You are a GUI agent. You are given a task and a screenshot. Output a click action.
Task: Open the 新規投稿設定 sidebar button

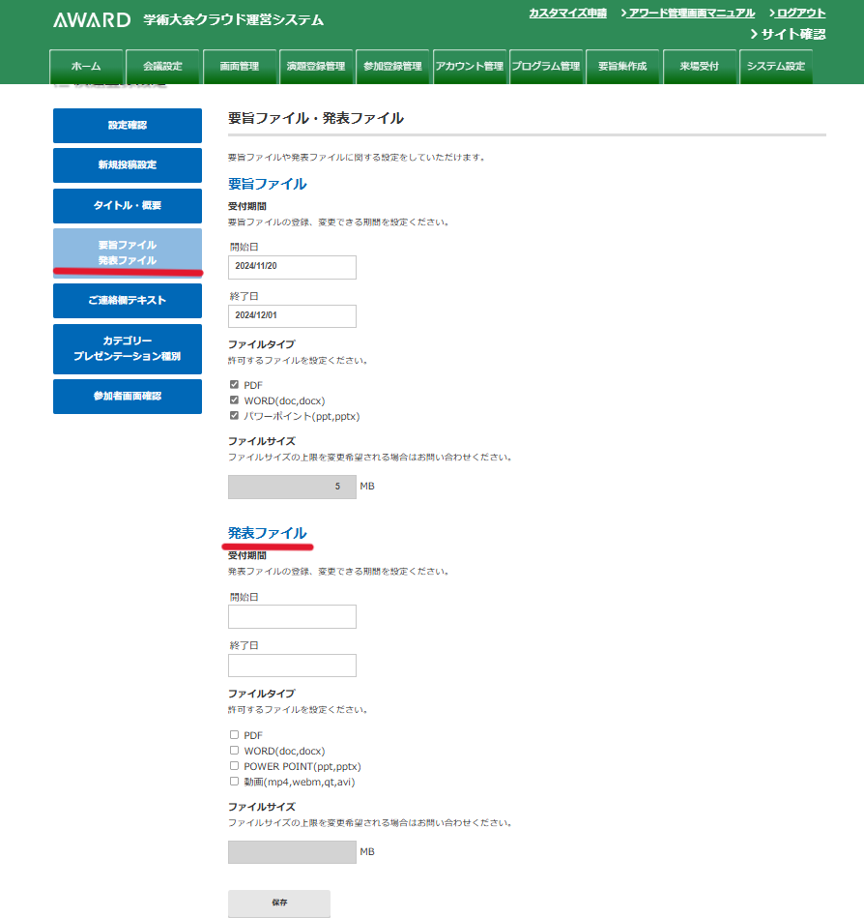(128, 165)
